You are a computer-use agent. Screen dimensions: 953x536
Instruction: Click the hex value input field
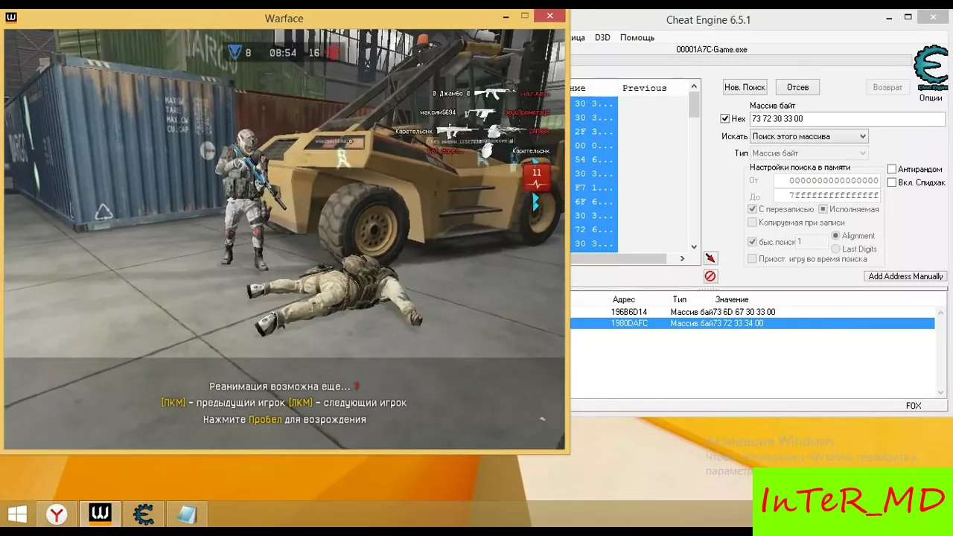point(847,119)
